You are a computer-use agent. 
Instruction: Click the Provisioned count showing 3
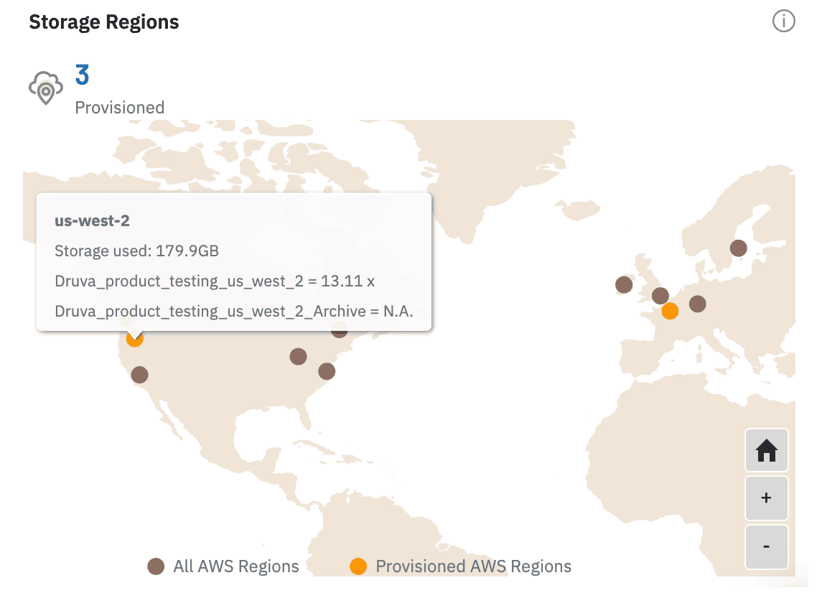[x=81, y=75]
